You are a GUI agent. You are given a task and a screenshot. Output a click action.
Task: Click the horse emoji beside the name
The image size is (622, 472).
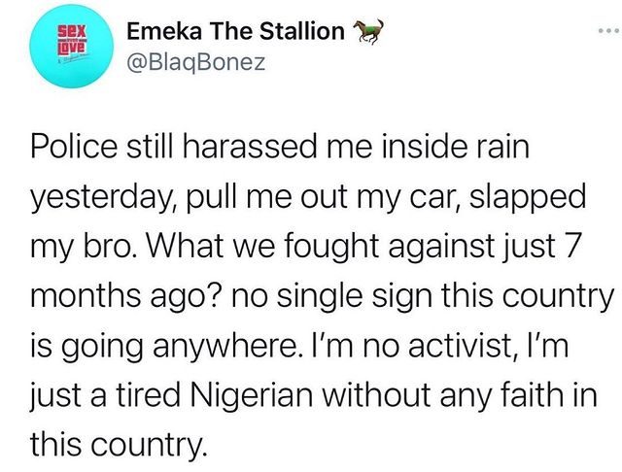[366, 32]
